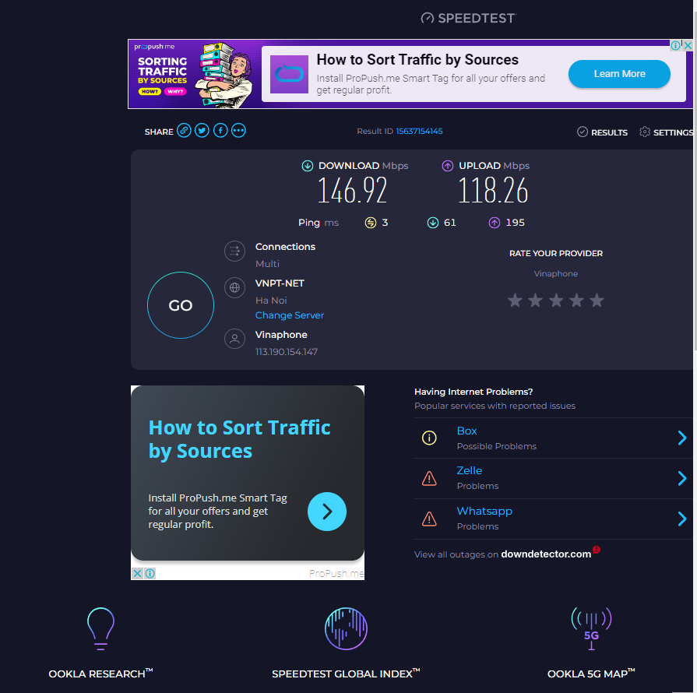697x693 pixels.
Task: Click the Learn More ad button
Action: point(619,74)
